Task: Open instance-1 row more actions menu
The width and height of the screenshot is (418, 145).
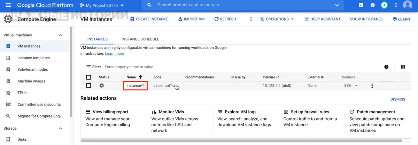Action: (372, 86)
